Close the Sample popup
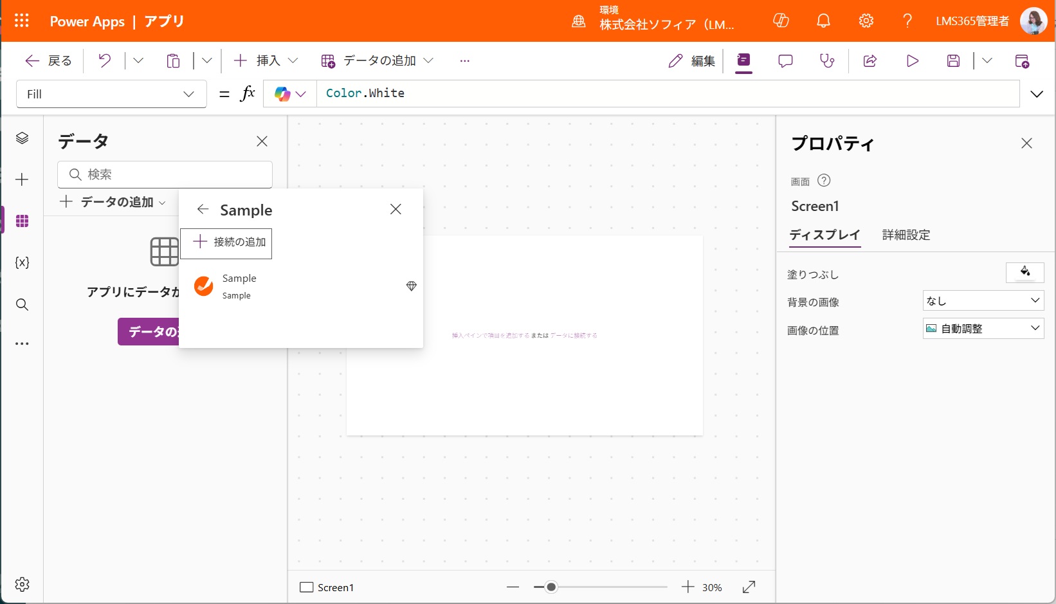Image resolution: width=1056 pixels, height=604 pixels. point(396,209)
